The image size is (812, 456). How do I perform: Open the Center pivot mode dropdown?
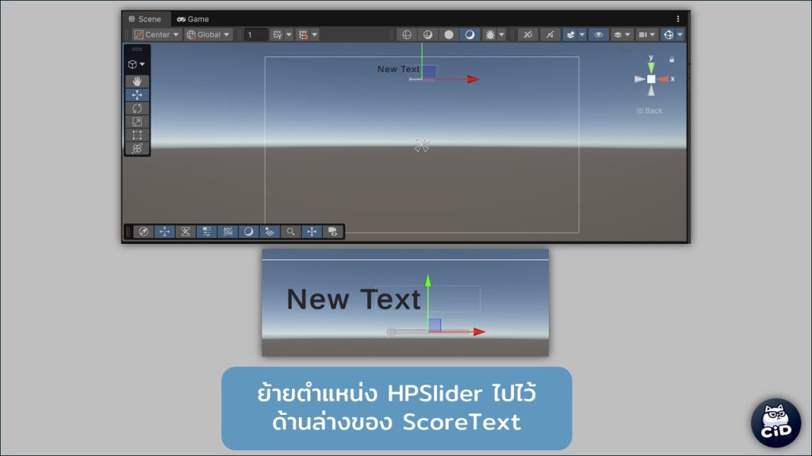click(156, 35)
